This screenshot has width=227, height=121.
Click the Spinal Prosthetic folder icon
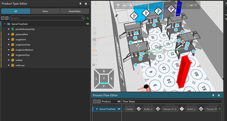click(9, 24)
